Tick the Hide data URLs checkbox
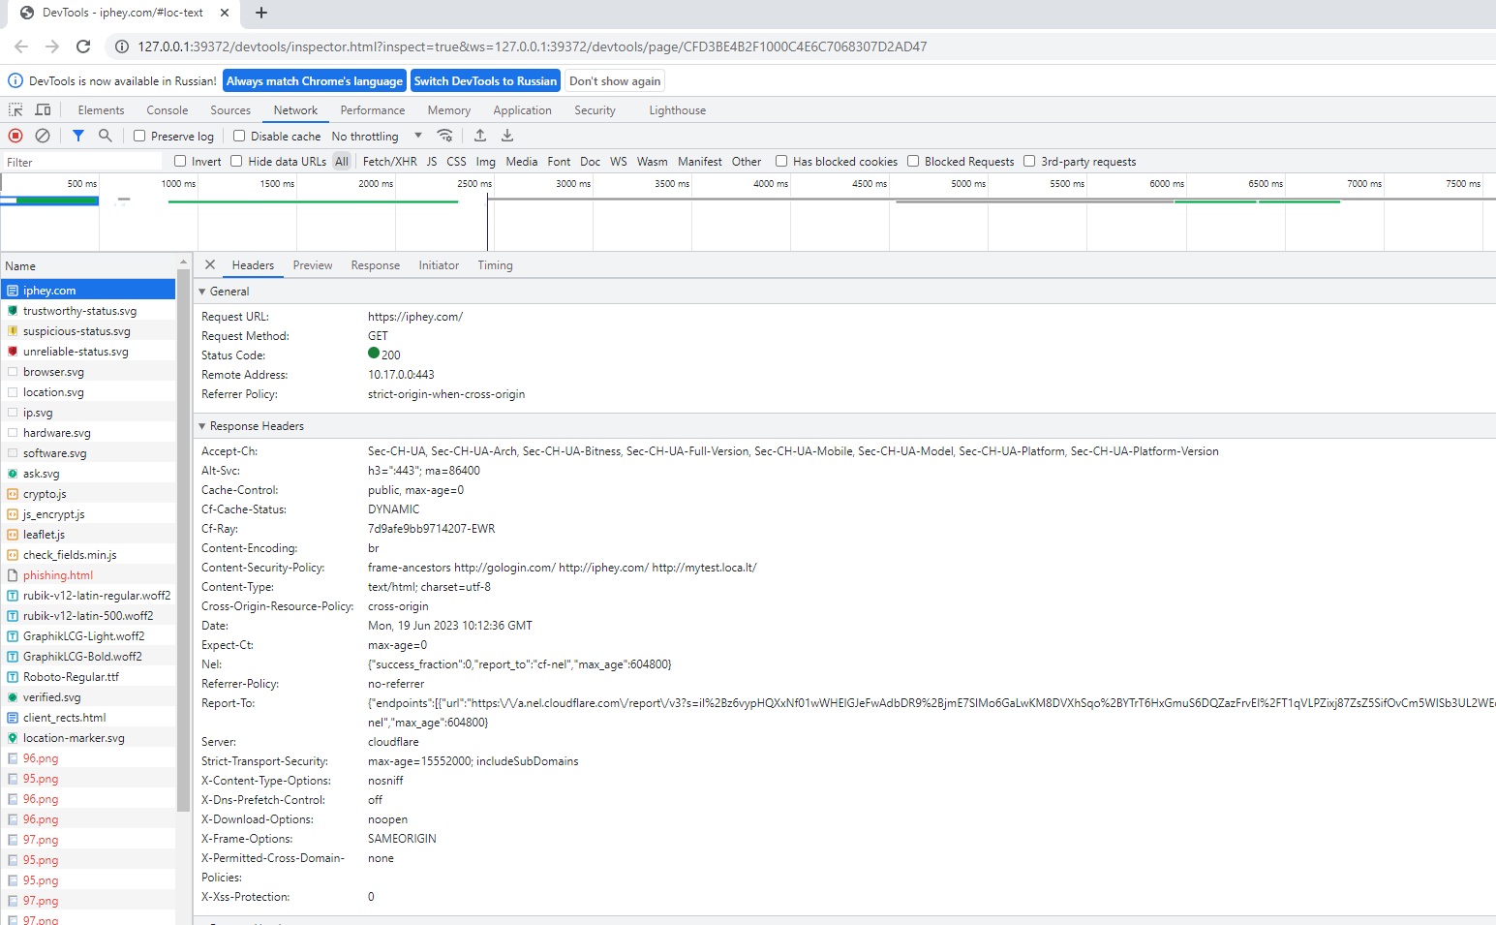The height and width of the screenshot is (925, 1496). [236, 162]
